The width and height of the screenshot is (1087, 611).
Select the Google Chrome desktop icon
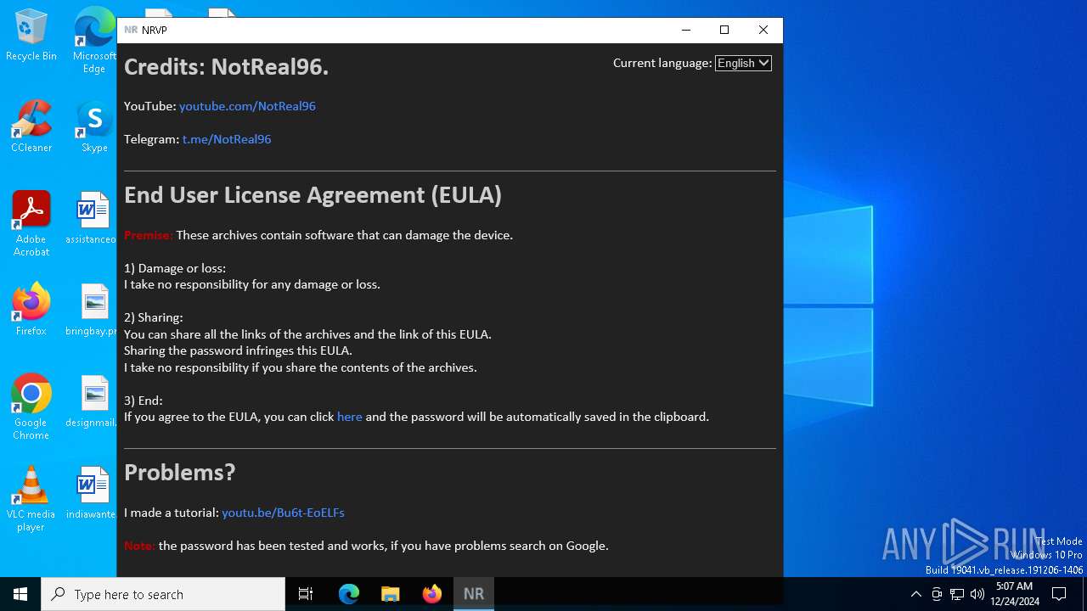point(31,407)
